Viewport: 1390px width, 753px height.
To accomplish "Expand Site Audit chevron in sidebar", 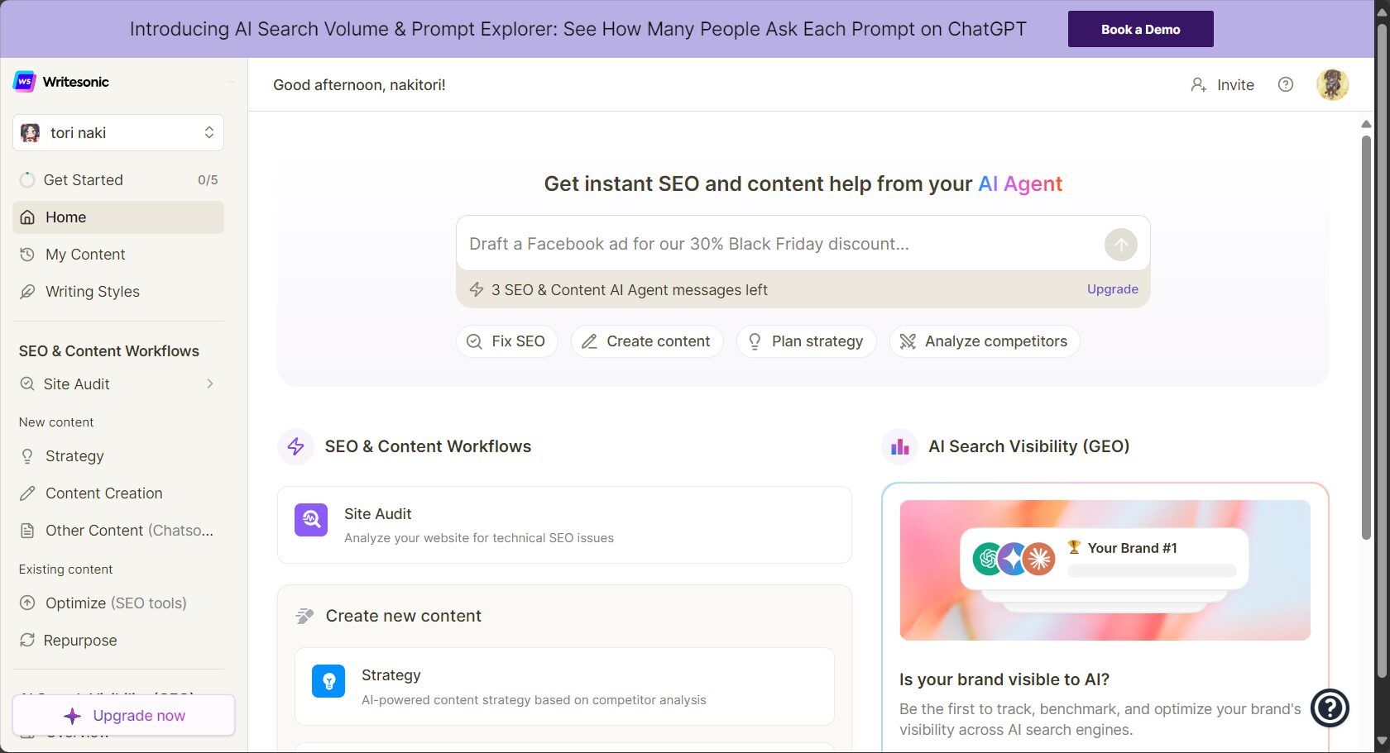I will (210, 384).
